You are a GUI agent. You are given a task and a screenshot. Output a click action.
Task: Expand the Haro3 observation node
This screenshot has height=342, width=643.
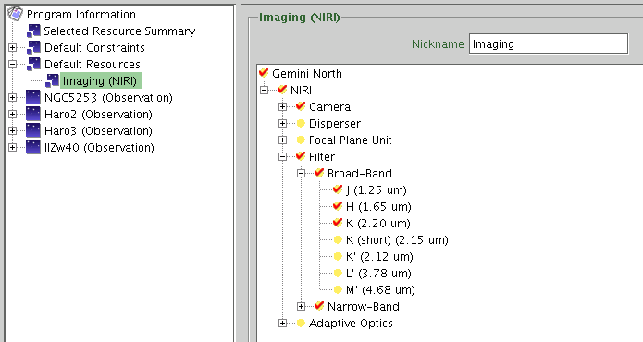click(x=12, y=130)
